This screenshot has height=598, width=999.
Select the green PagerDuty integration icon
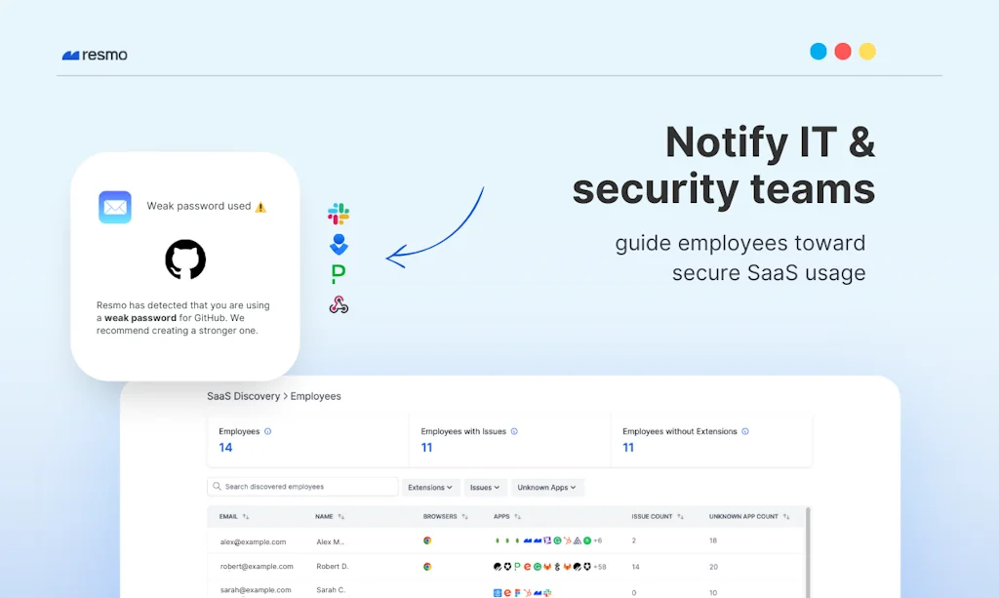pos(339,274)
